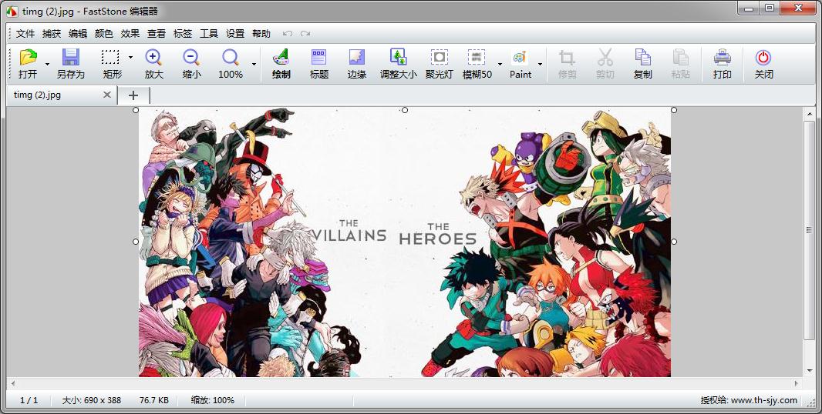This screenshot has height=414, width=822.
Task: Set zoom with the 100% magnifier icon
Action: 230,57
